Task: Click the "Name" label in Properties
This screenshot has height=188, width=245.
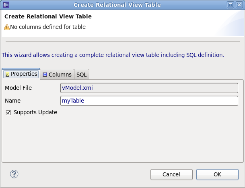Action: tap(12, 101)
